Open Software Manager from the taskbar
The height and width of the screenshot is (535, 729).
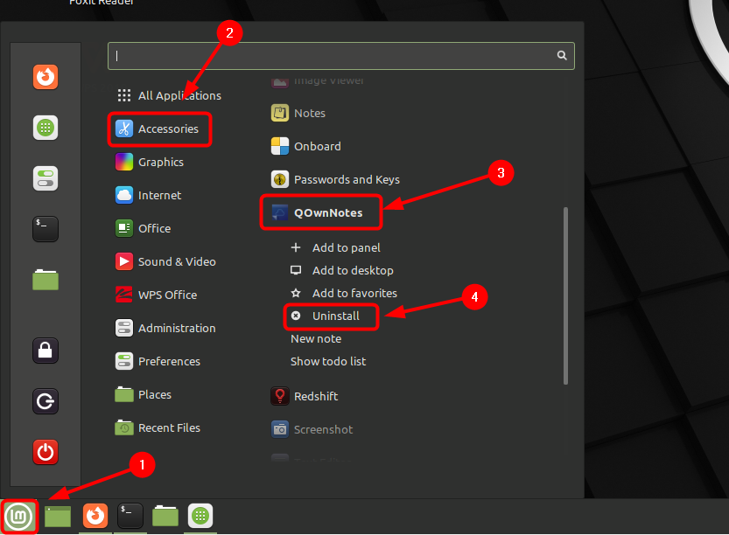(x=200, y=516)
